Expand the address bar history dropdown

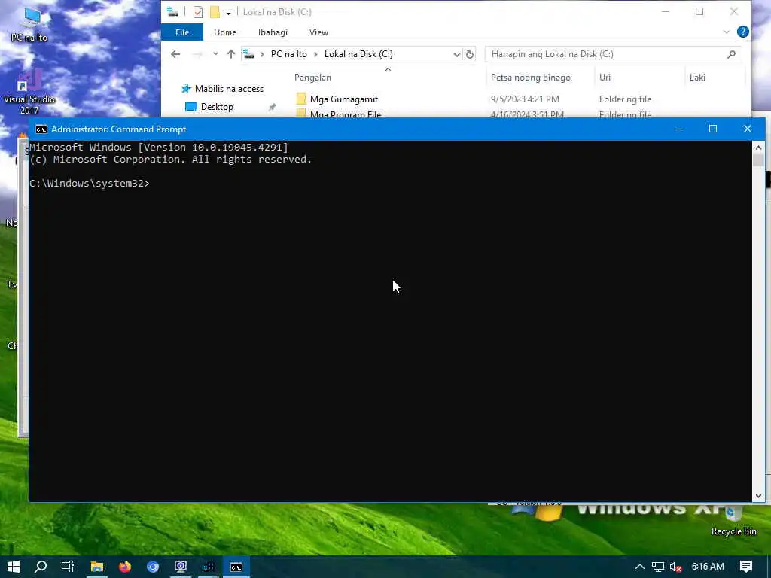coord(456,54)
